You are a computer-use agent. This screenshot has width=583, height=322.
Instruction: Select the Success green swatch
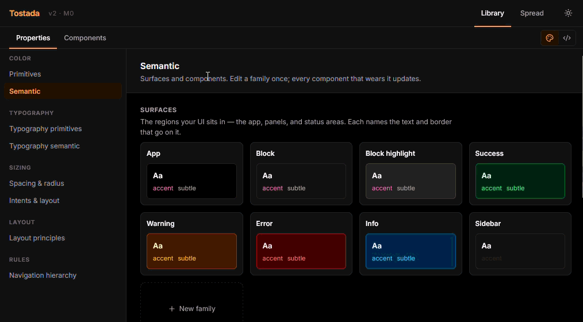click(520, 181)
